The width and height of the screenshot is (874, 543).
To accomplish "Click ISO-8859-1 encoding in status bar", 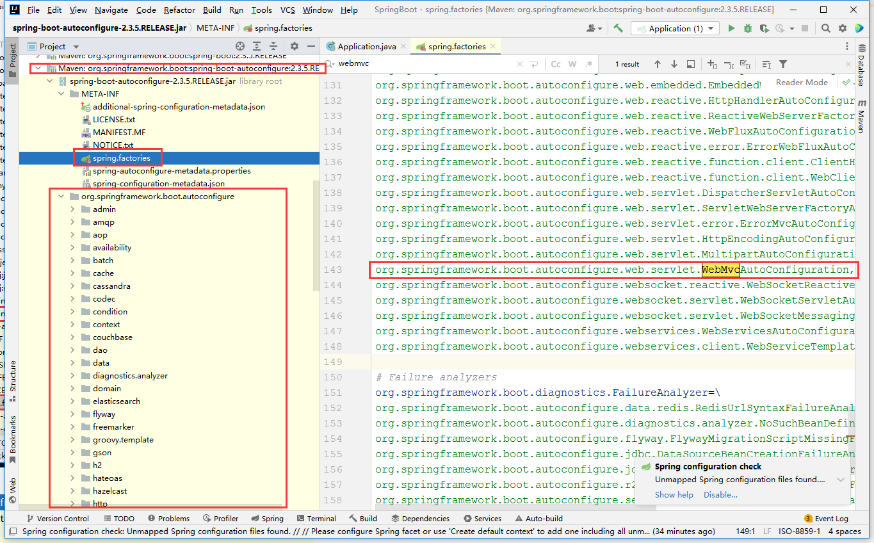I will (x=800, y=531).
